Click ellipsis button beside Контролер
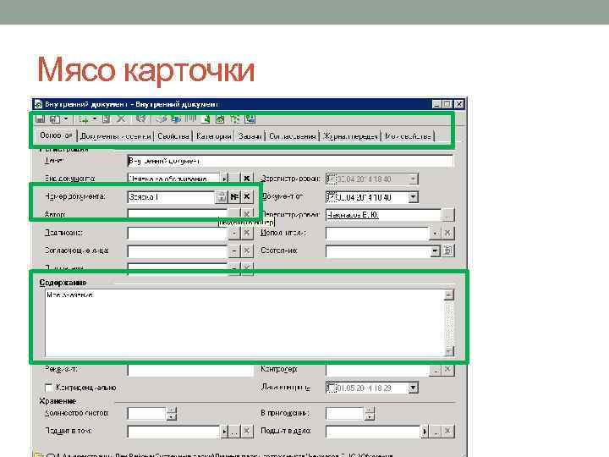The width and height of the screenshot is (609, 457). 436,370
